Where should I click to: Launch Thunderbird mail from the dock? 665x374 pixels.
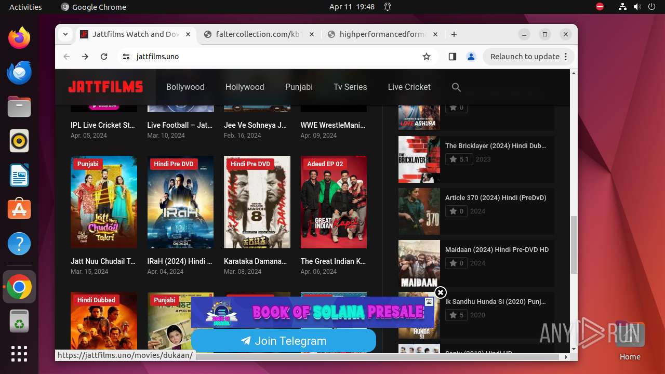(19, 72)
